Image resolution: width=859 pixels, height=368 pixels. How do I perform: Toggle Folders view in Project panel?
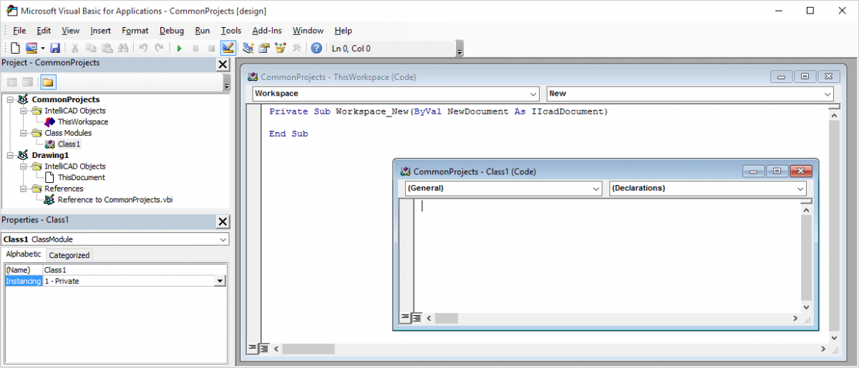47,82
